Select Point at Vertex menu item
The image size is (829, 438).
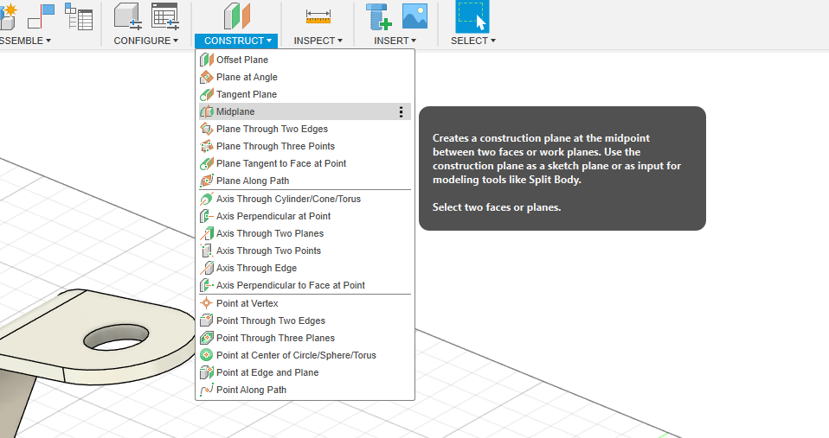pos(247,303)
